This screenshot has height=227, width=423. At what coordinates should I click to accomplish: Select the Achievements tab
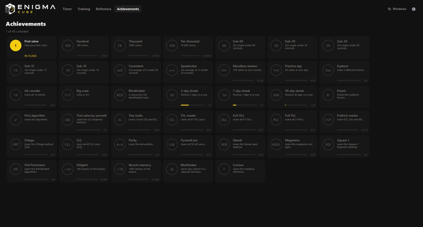tap(128, 9)
